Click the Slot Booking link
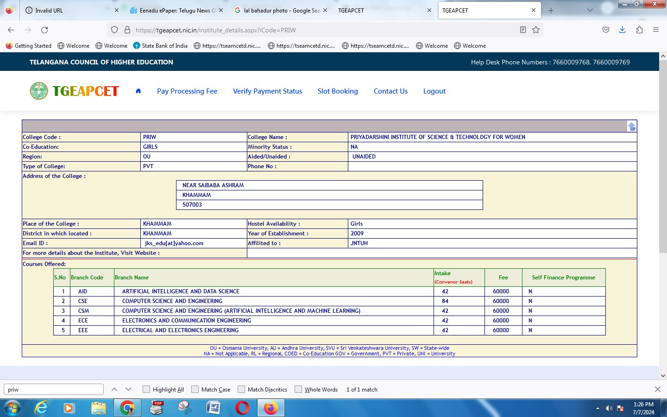The image size is (667, 417). click(x=338, y=91)
